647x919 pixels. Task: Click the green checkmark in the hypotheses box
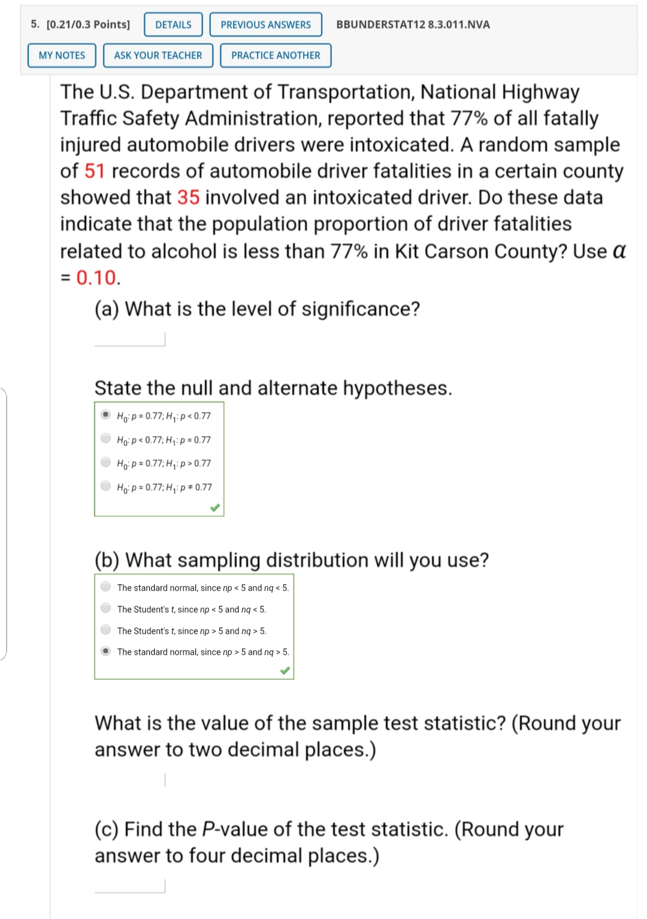pyautogui.click(x=214, y=507)
